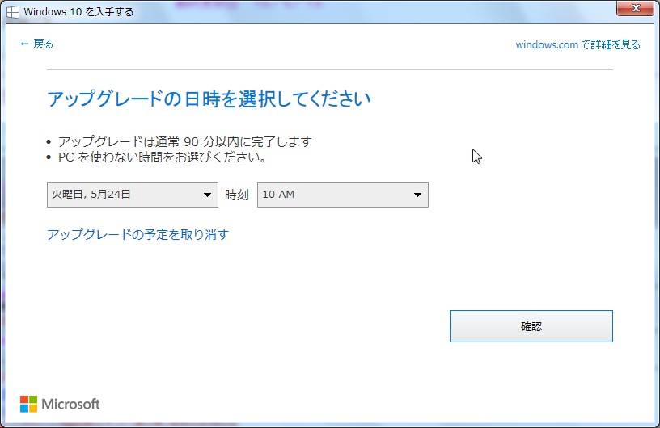Cancel upgrade via アップグレードの予定を取り消す link
Image resolution: width=660 pixels, height=428 pixels.
(x=137, y=234)
